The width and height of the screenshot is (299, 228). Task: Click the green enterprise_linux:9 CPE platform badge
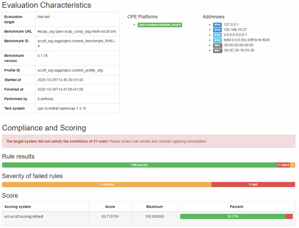pyautogui.click(x=160, y=25)
